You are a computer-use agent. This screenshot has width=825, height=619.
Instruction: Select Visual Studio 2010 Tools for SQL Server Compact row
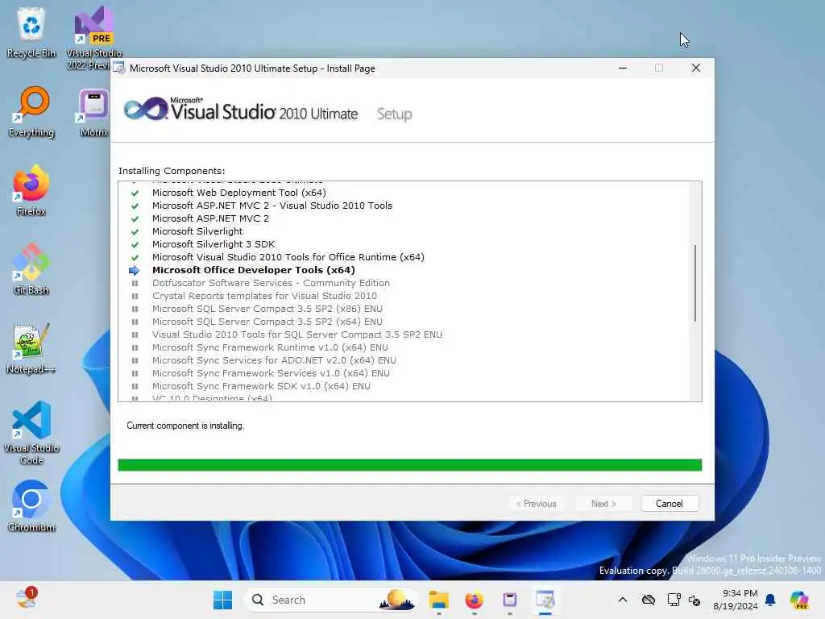click(296, 334)
